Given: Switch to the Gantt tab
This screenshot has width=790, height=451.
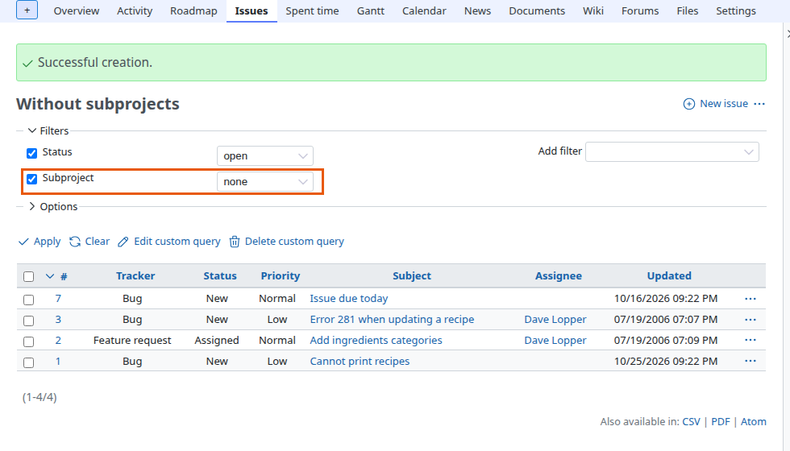Looking at the screenshot, I should tap(371, 11).
